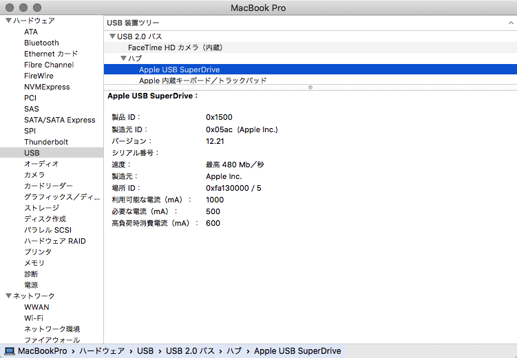517x358 pixels.
Task: Click the split pane divider handle dot
Action: (x=310, y=87)
